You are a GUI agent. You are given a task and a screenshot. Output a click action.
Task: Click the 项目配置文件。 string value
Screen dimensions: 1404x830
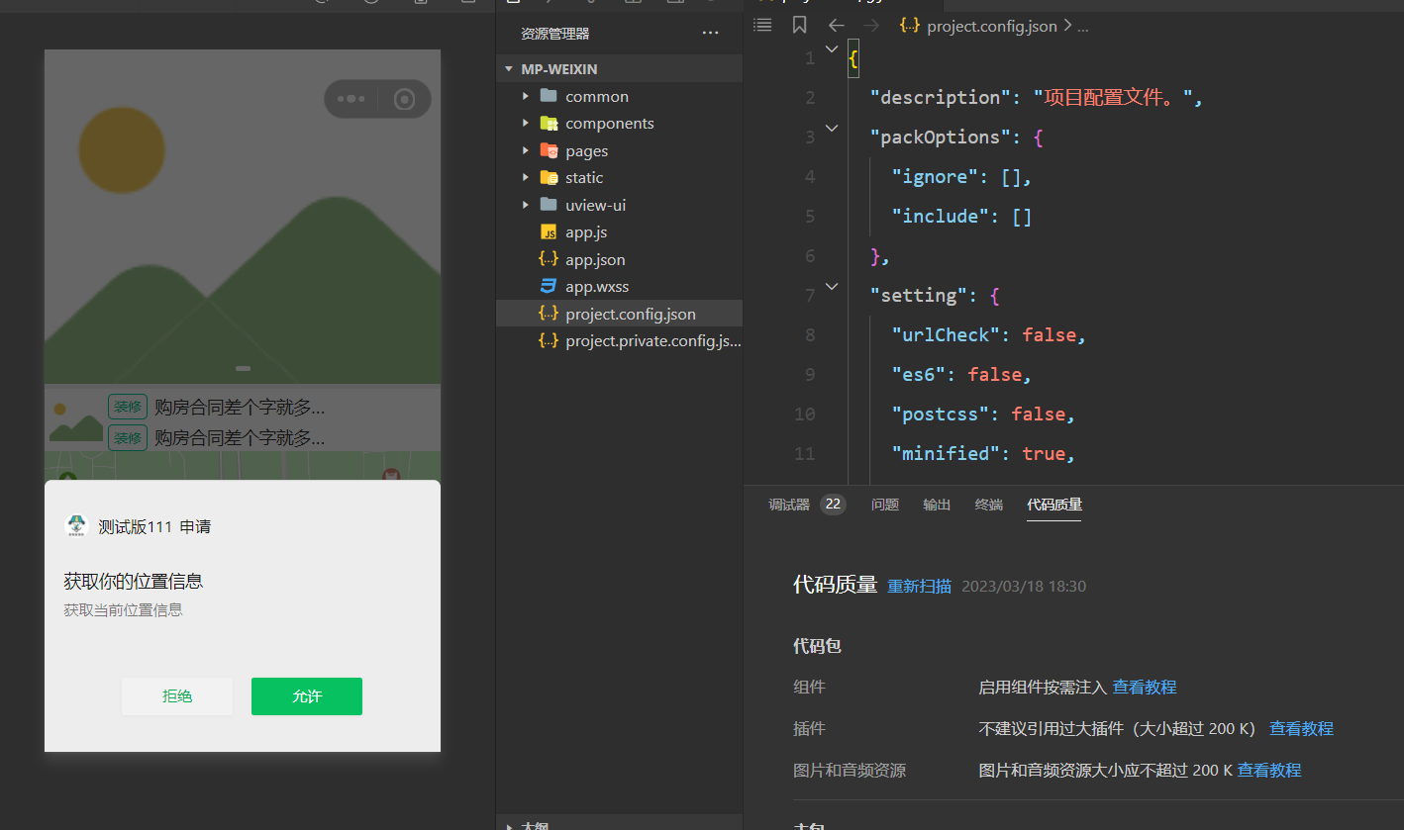tap(1113, 97)
